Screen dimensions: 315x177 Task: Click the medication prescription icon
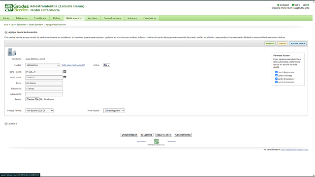[12, 52]
